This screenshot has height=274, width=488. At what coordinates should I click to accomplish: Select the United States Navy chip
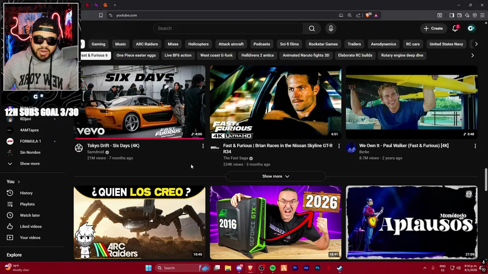pos(446,44)
